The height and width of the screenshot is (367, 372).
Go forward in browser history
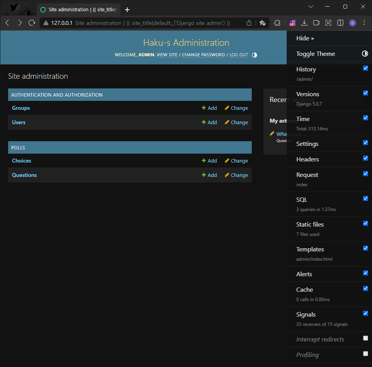[x=20, y=23]
